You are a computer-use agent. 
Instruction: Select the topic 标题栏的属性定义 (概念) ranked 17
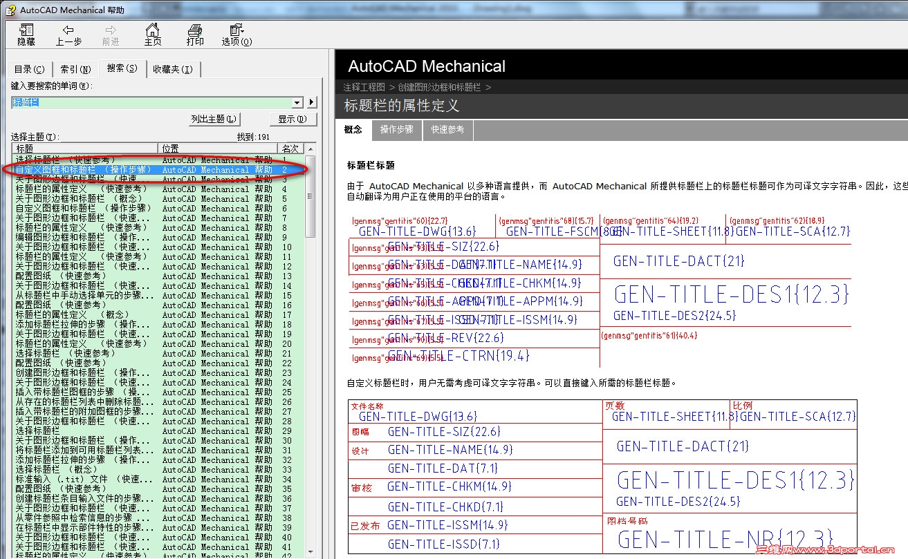158,314
